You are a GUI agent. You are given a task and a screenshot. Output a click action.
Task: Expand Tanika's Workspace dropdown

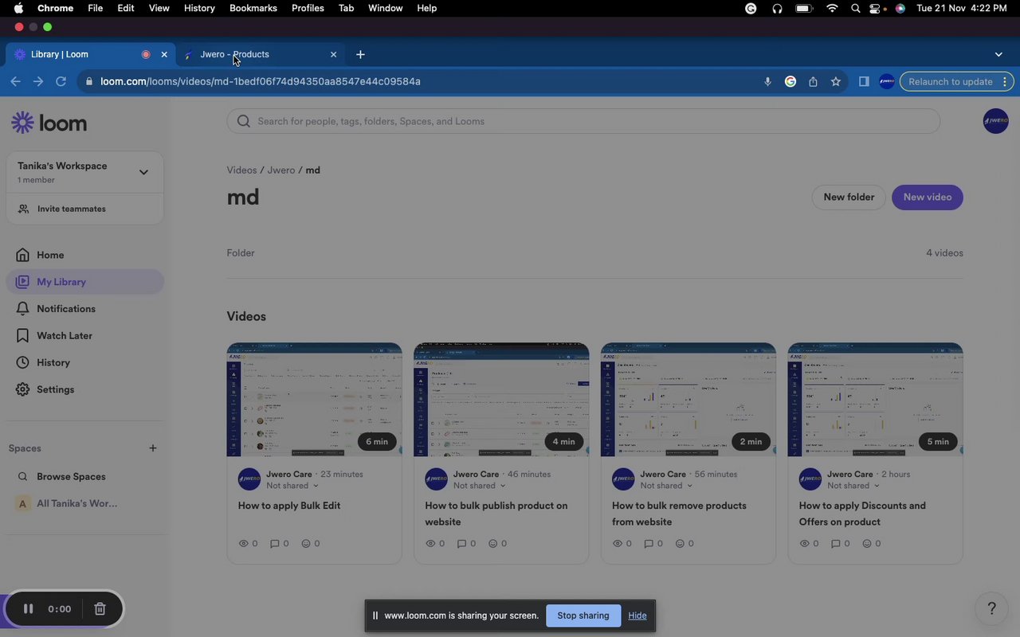tap(143, 172)
